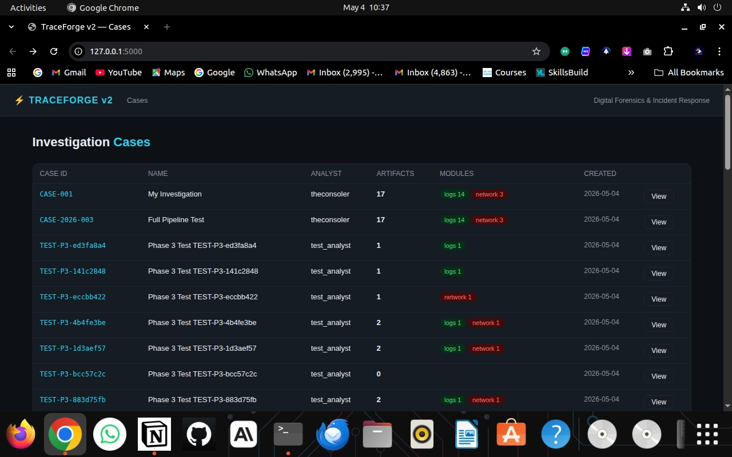Image resolution: width=732 pixels, height=457 pixels.
Task: Click 'Full Pipeline Test' case name
Action: (176, 220)
